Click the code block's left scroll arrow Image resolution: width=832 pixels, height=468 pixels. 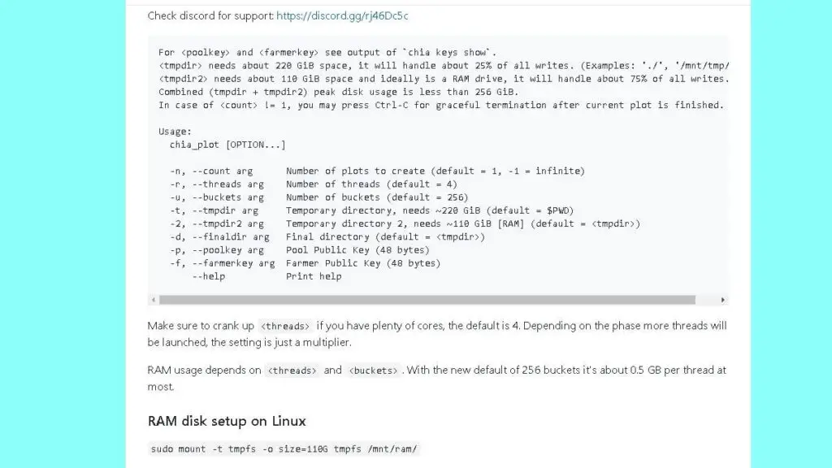pyautogui.click(x=153, y=300)
